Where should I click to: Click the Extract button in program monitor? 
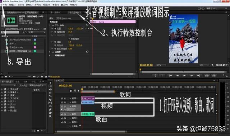(214, 76)
